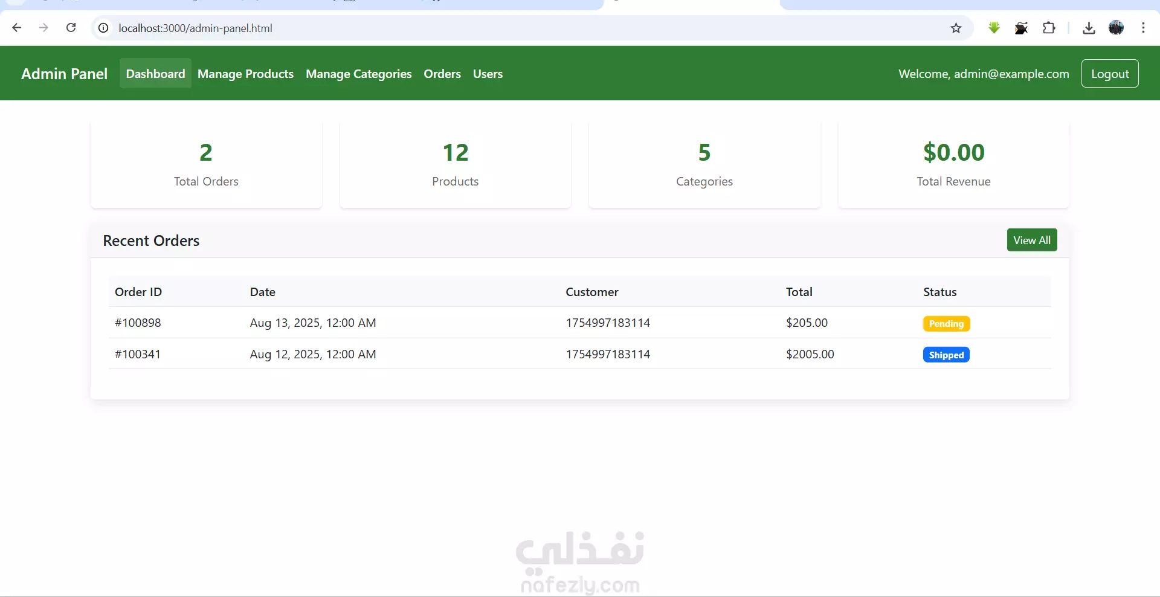Switch to the Orders nav item

coord(442,74)
